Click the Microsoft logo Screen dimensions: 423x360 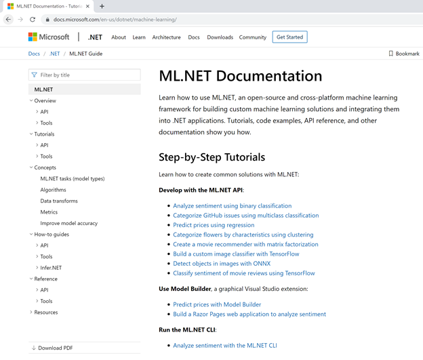click(x=49, y=37)
